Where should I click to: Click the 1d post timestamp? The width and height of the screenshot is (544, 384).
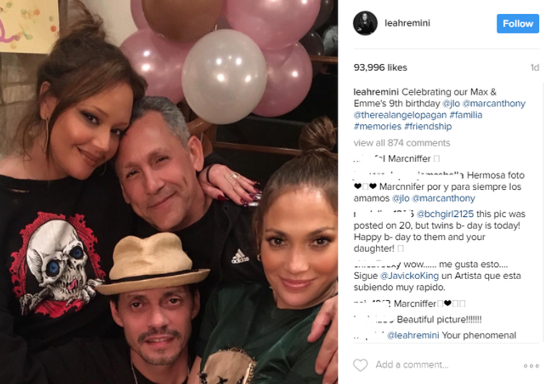click(535, 67)
